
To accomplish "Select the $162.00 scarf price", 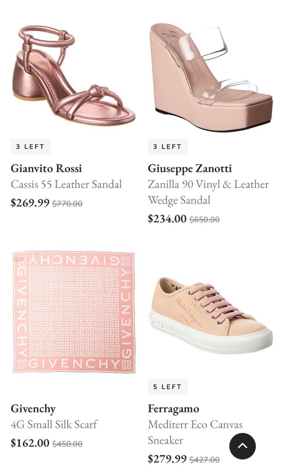I will click(30, 443).
